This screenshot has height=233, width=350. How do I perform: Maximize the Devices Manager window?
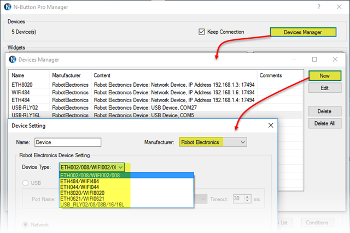pyautogui.click(x=314, y=59)
